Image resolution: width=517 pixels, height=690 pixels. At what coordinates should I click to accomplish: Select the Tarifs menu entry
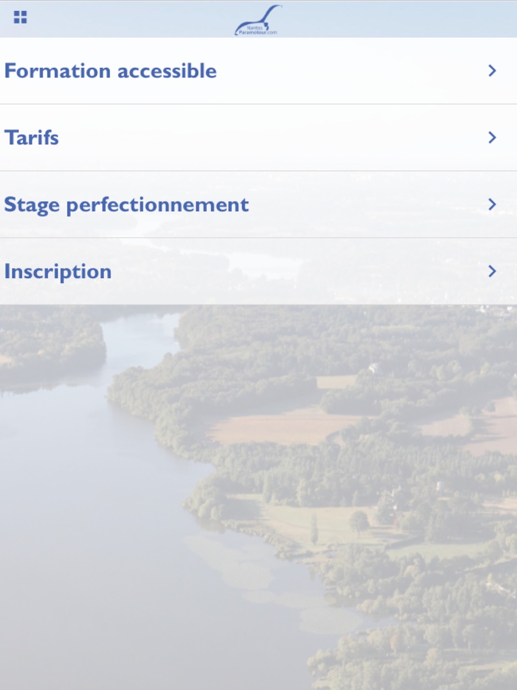click(x=32, y=138)
